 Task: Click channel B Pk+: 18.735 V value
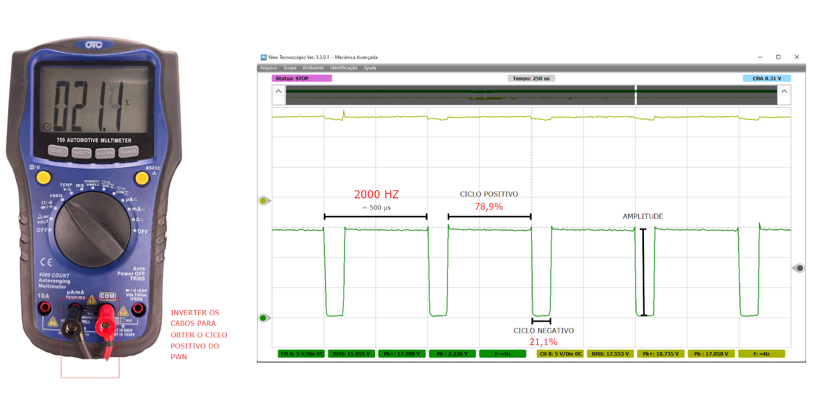tap(660, 354)
